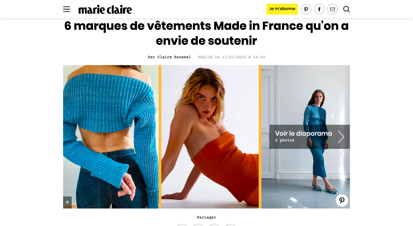This screenshot has height=226, width=413.
Task: Click the 6 photos label
Action: coord(285,140)
